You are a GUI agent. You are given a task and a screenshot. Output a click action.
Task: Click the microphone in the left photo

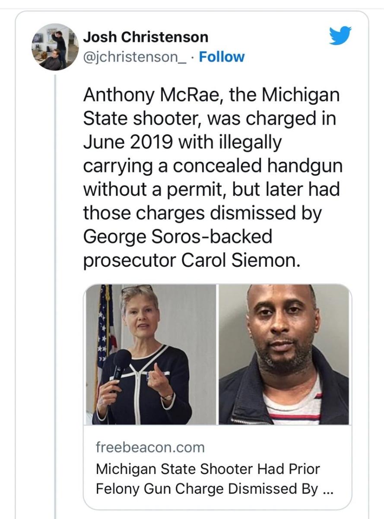tap(120, 367)
